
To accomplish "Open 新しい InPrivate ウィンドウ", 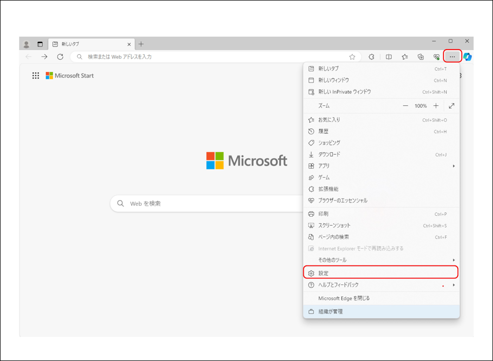I will [x=381, y=92].
